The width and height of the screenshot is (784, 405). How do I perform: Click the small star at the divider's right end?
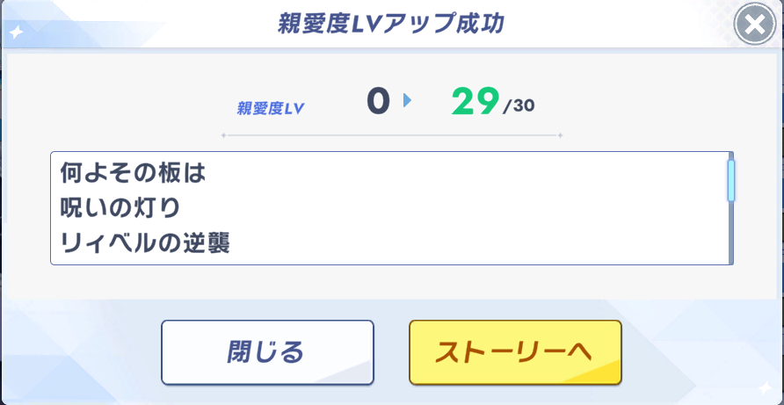pos(560,135)
